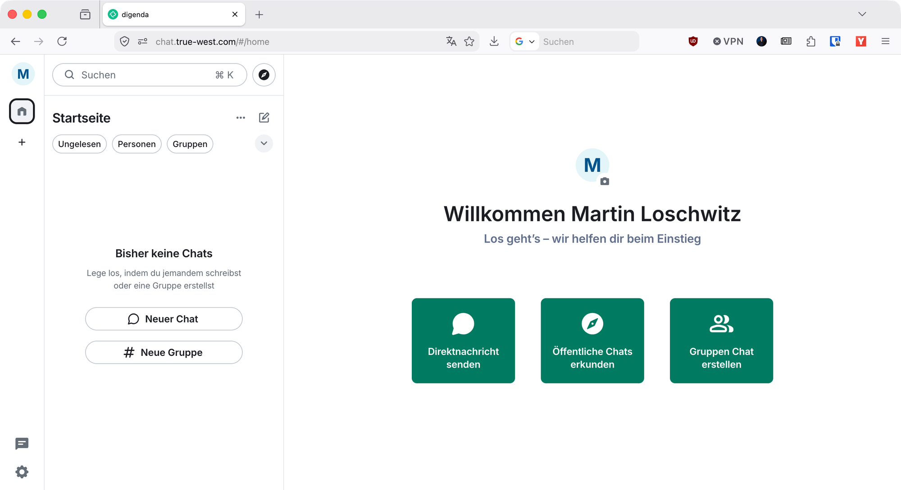Click Öffentliche Chats erkunden card

592,341
